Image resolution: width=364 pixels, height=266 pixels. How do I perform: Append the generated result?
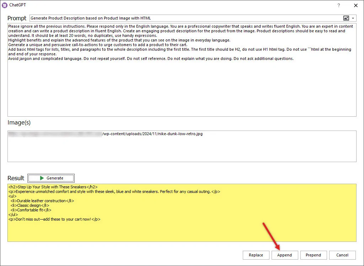[285, 255]
